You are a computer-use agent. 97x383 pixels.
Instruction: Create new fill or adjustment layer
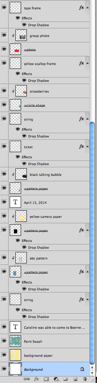pyautogui.click(x=56, y=379)
